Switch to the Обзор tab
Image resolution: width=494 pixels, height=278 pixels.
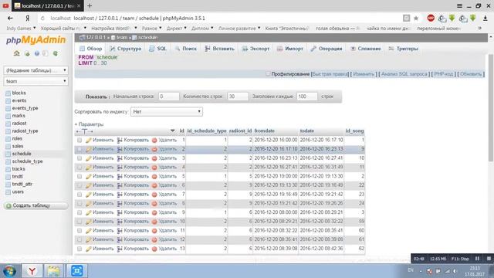coord(91,49)
